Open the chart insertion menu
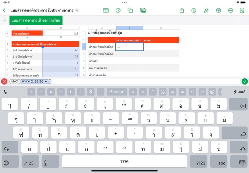Screen dimensions: 249x173 click(x=118, y=10)
